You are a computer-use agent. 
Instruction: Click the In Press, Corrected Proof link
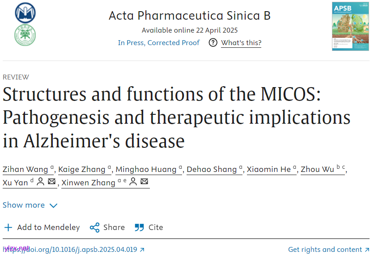point(158,43)
